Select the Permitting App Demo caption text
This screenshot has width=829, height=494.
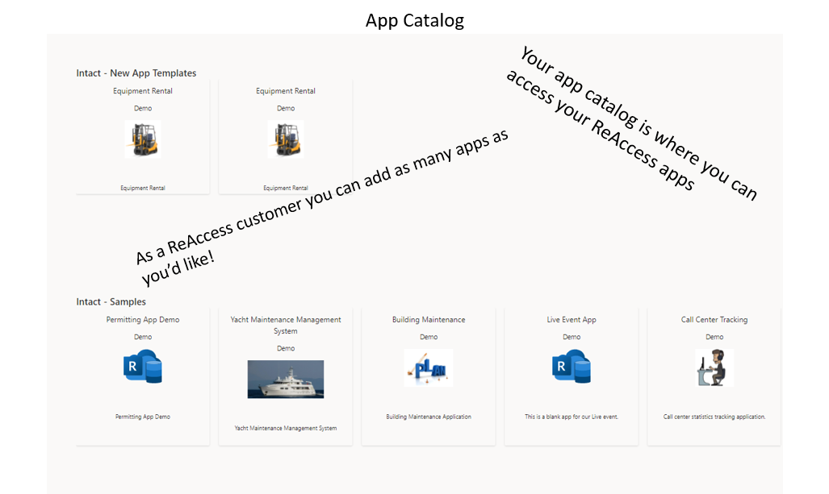coord(143,417)
